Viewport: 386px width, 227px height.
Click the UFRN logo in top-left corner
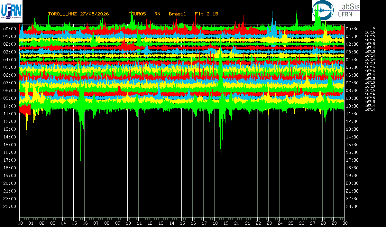click(x=11, y=11)
